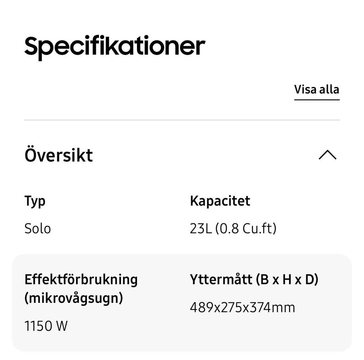The height and width of the screenshot is (360, 364).
Task: Click the Yttermått label word
Action: pos(221,279)
